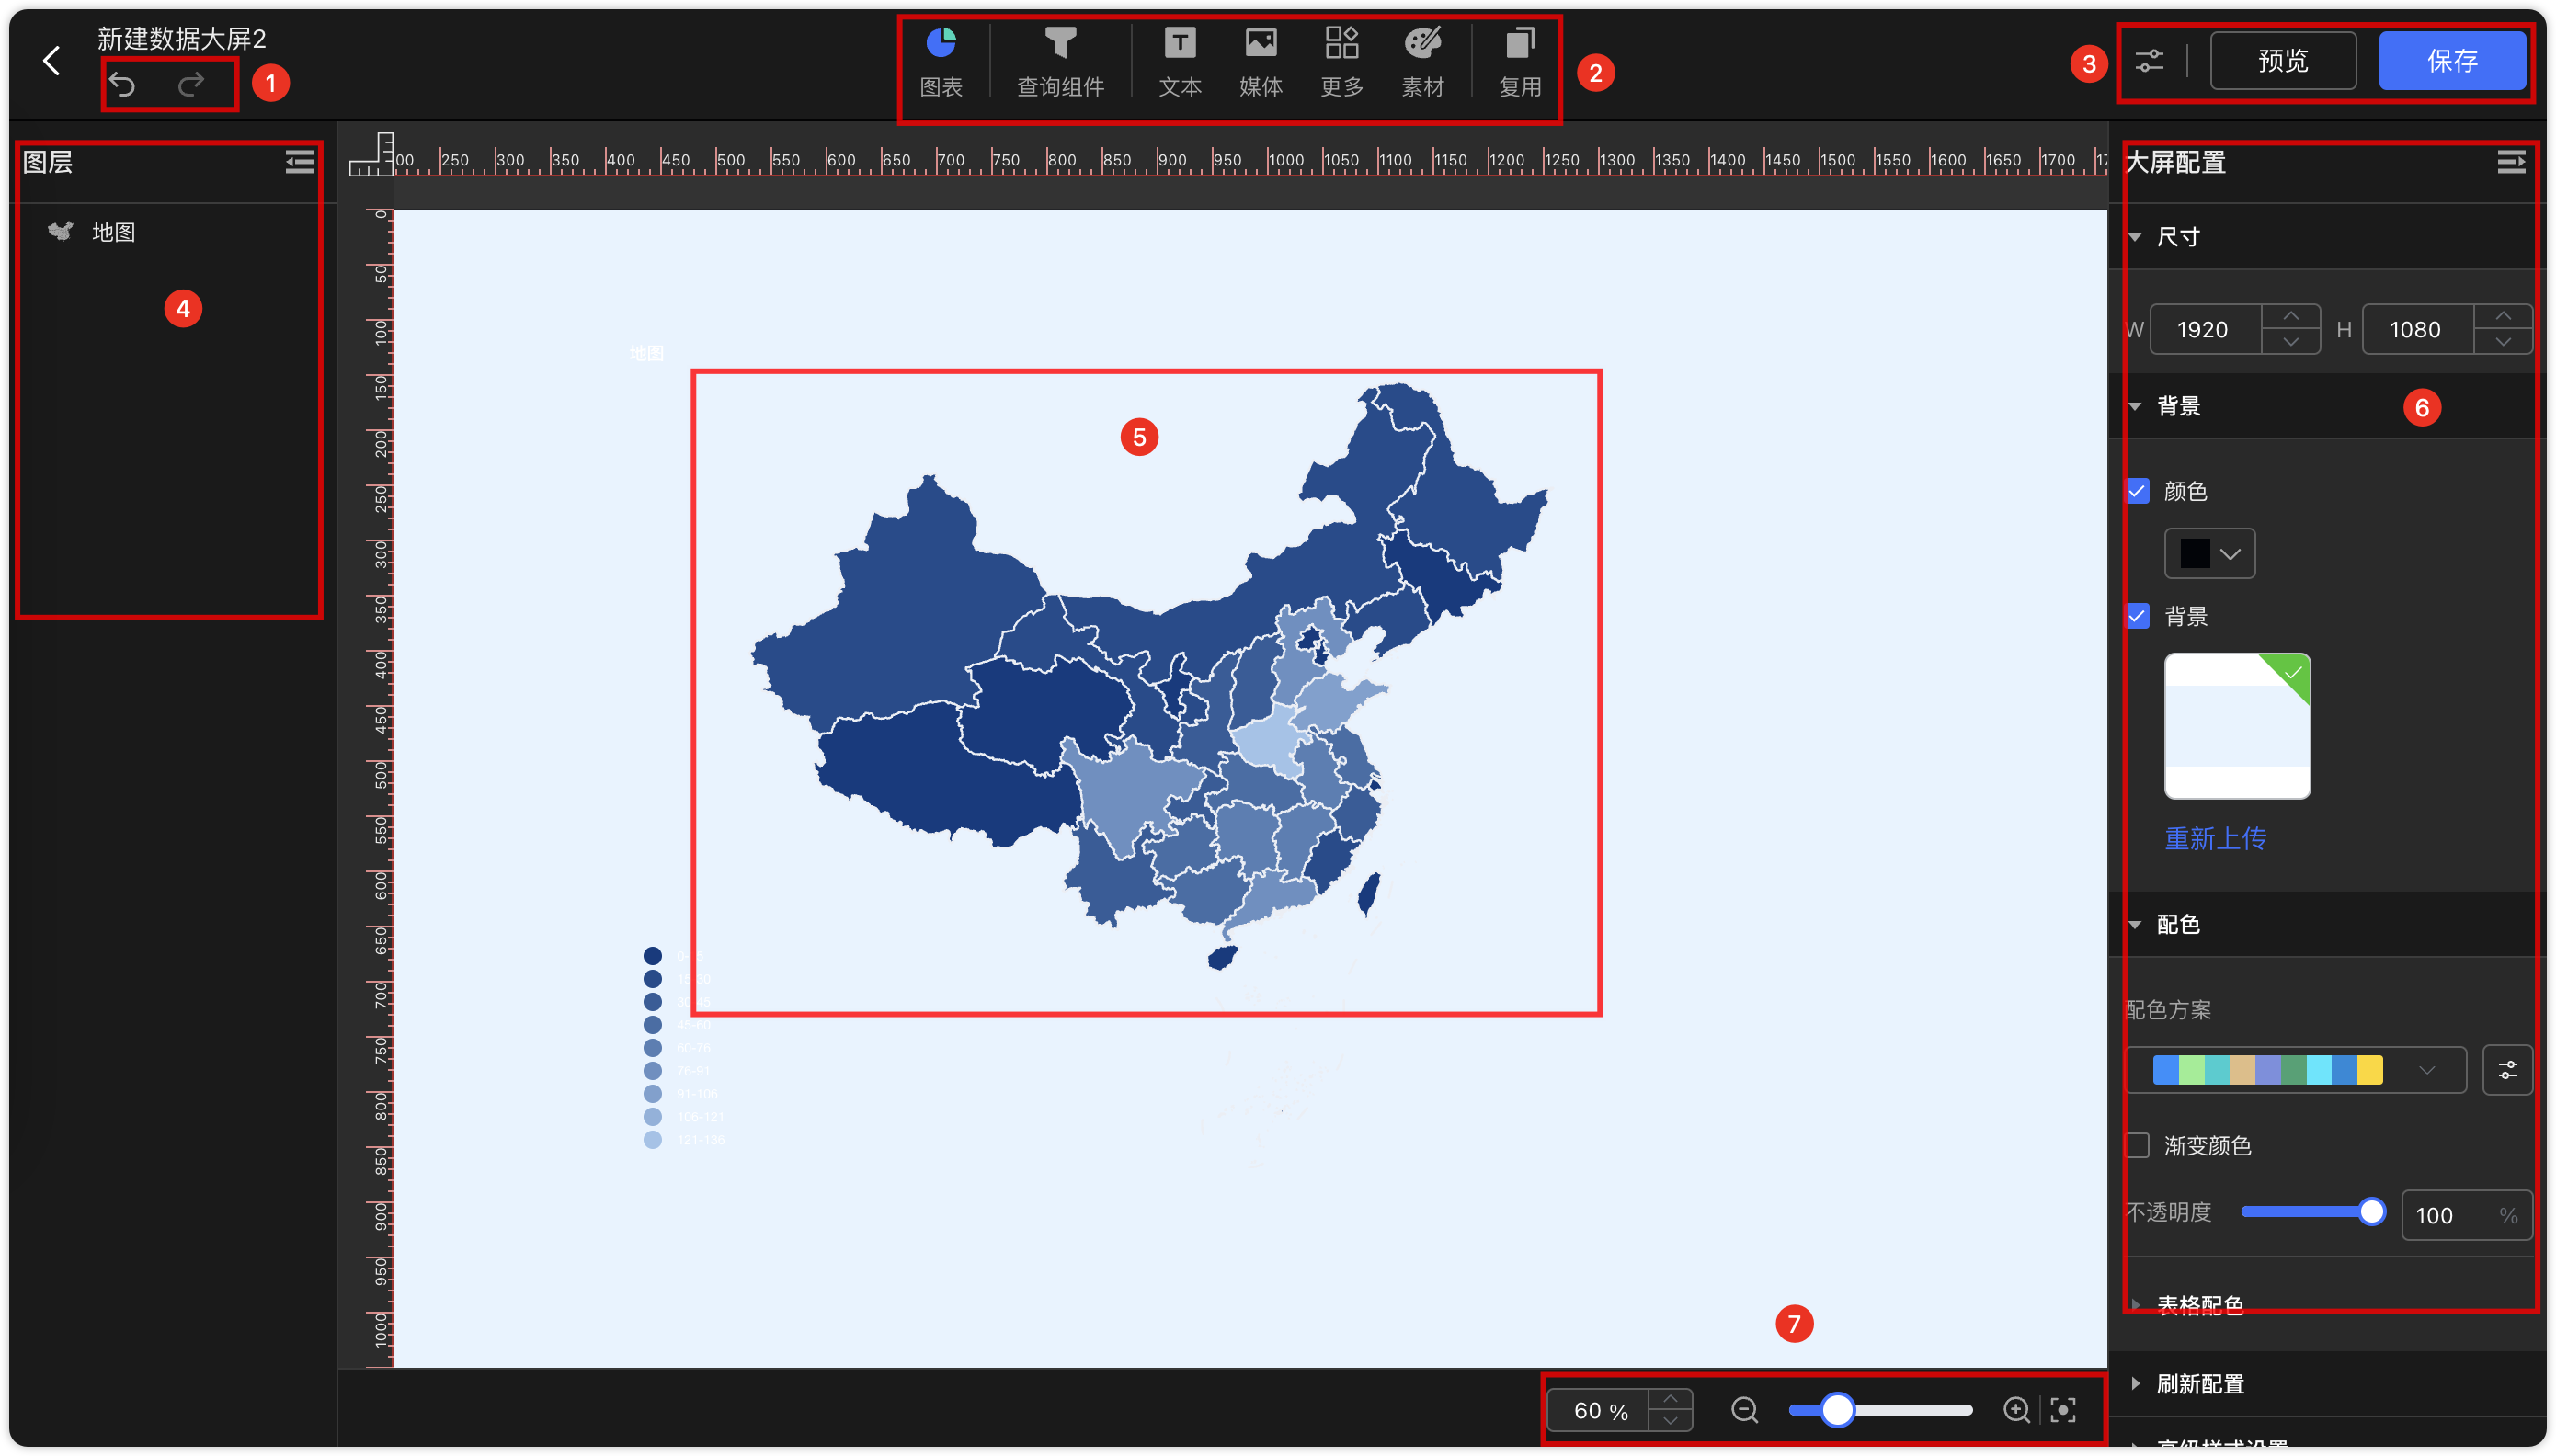The image size is (2556, 1456).
Task: Redo the last action
Action: 191,85
